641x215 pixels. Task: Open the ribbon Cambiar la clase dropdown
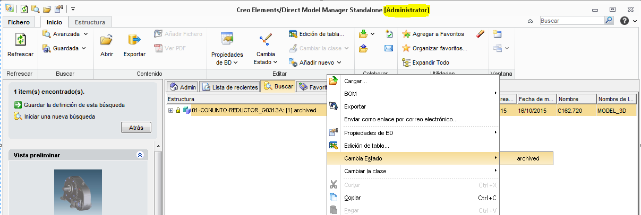point(319,48)
